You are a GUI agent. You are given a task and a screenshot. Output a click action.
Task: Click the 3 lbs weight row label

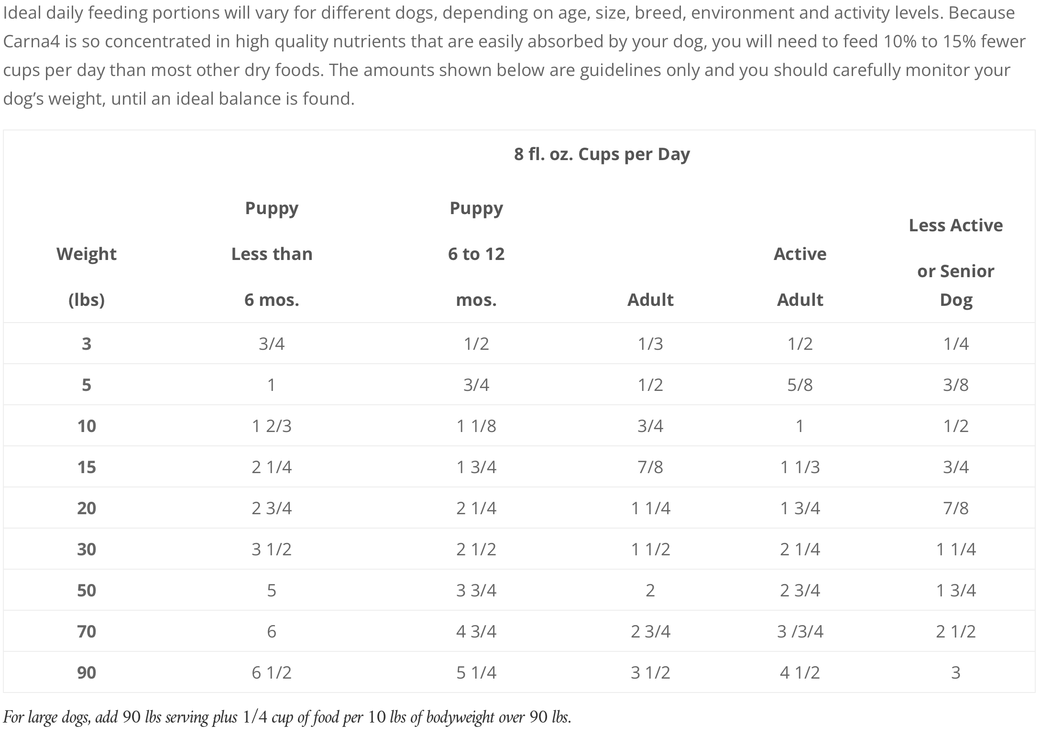pyautogui.click(x=87, y=344)
